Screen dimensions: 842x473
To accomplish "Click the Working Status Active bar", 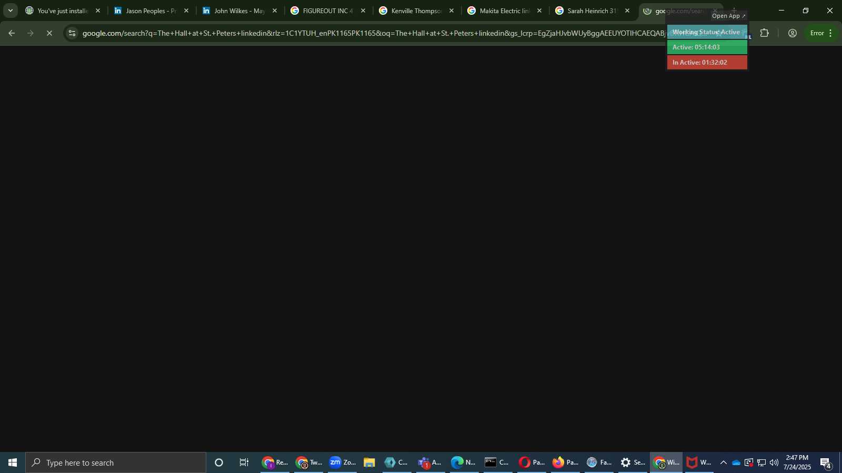I will tap(707, 32).
